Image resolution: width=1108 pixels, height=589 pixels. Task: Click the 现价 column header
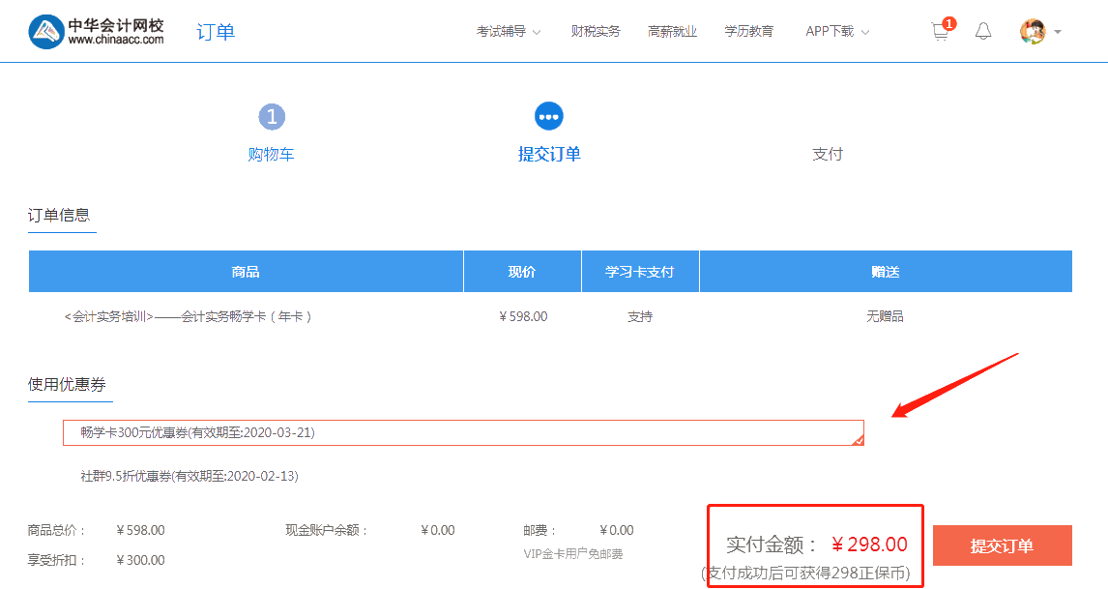click(522, 272)
